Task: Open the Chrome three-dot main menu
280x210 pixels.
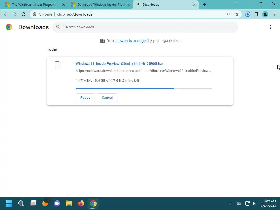Action: click(x=274, y=14)
